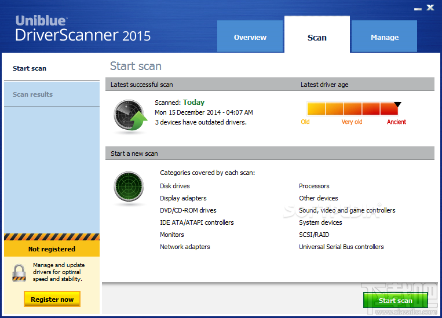Click 'Sound, video and game controllers' category
442x318 pixels.
click(347, 210)
